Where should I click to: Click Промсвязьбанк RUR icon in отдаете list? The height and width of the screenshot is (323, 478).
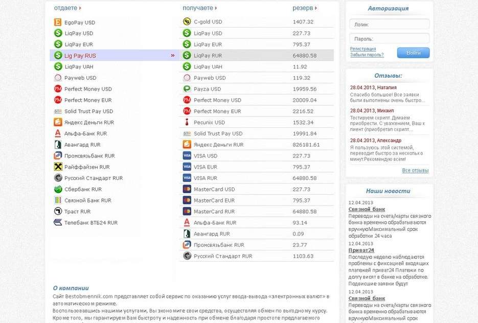(58, 156)
